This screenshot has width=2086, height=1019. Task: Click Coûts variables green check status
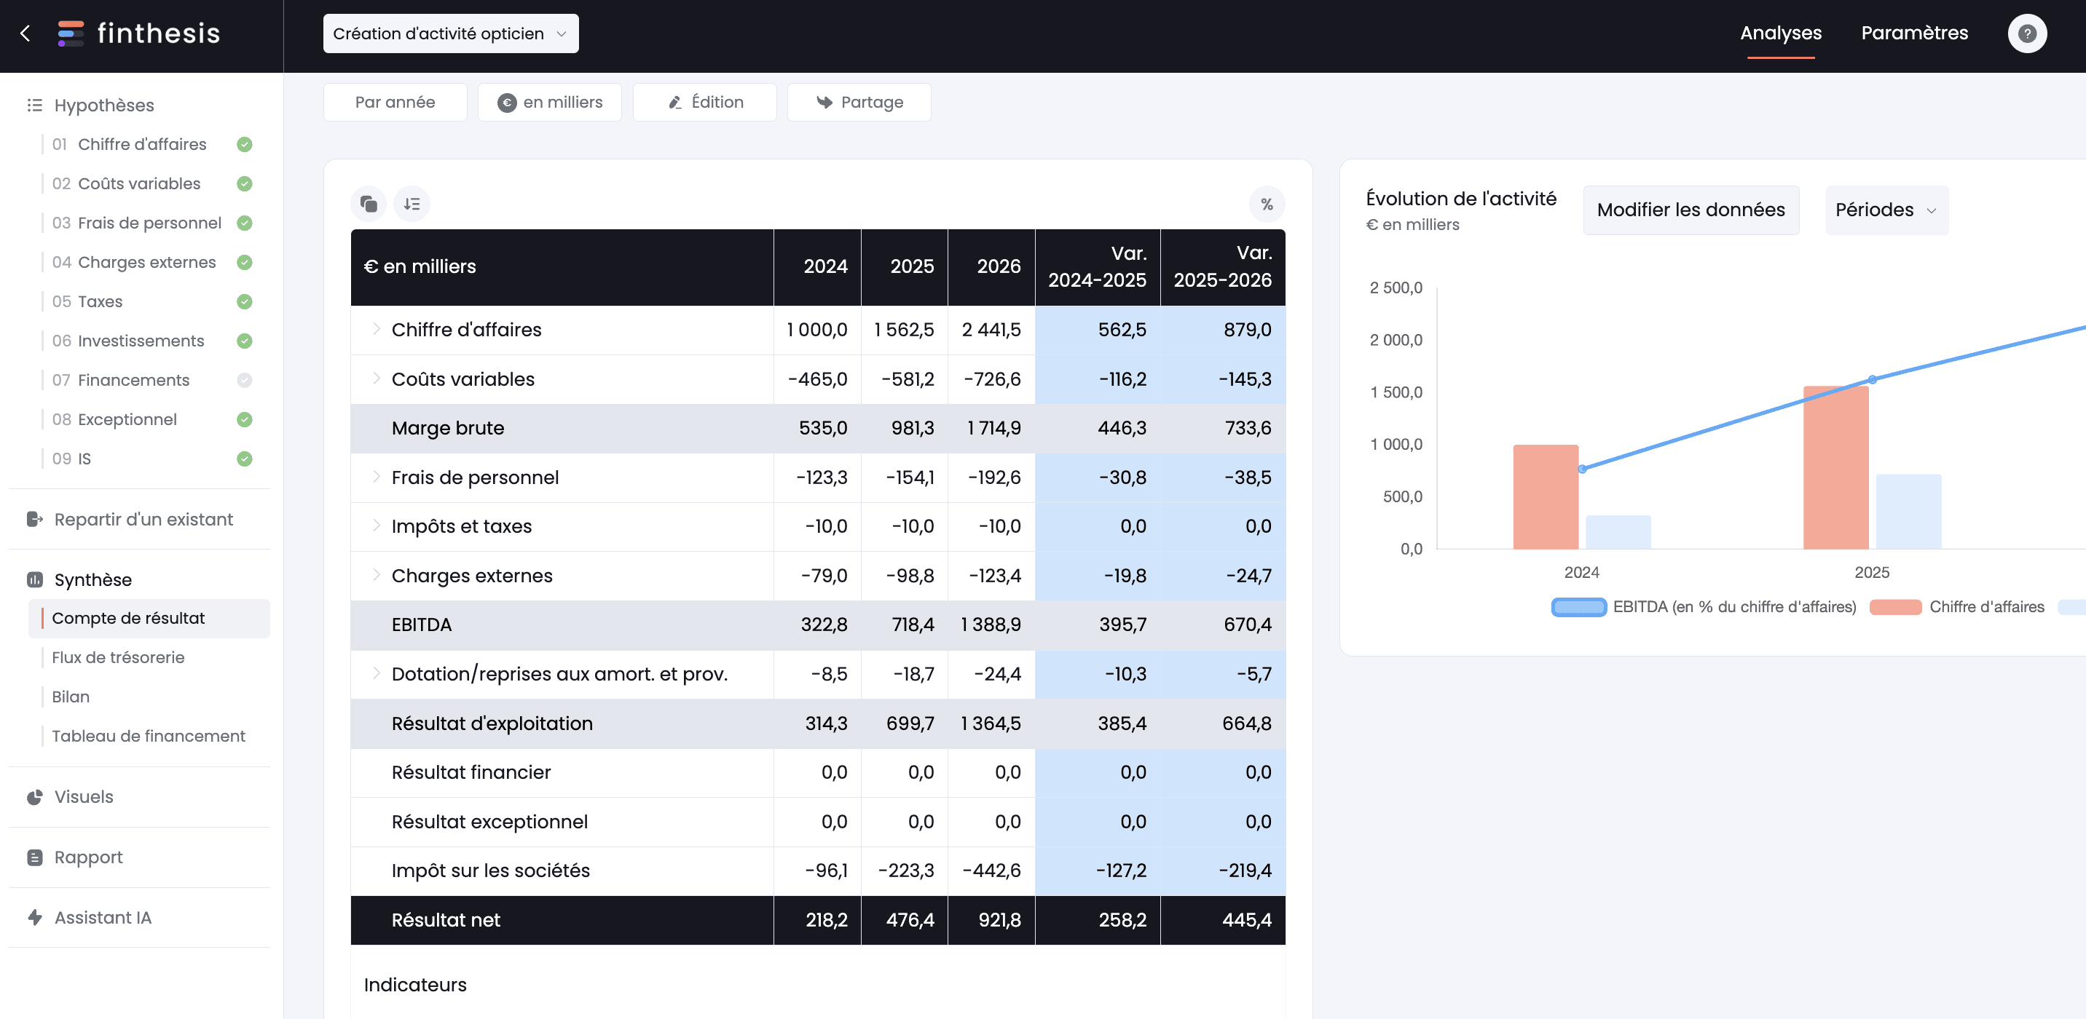click(245, 183)
